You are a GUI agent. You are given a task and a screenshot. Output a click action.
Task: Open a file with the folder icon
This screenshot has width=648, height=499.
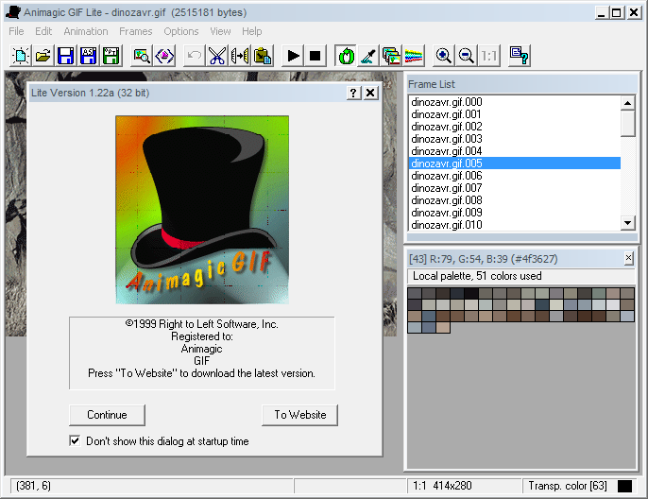pyautogui.click(x=43, y=56)
